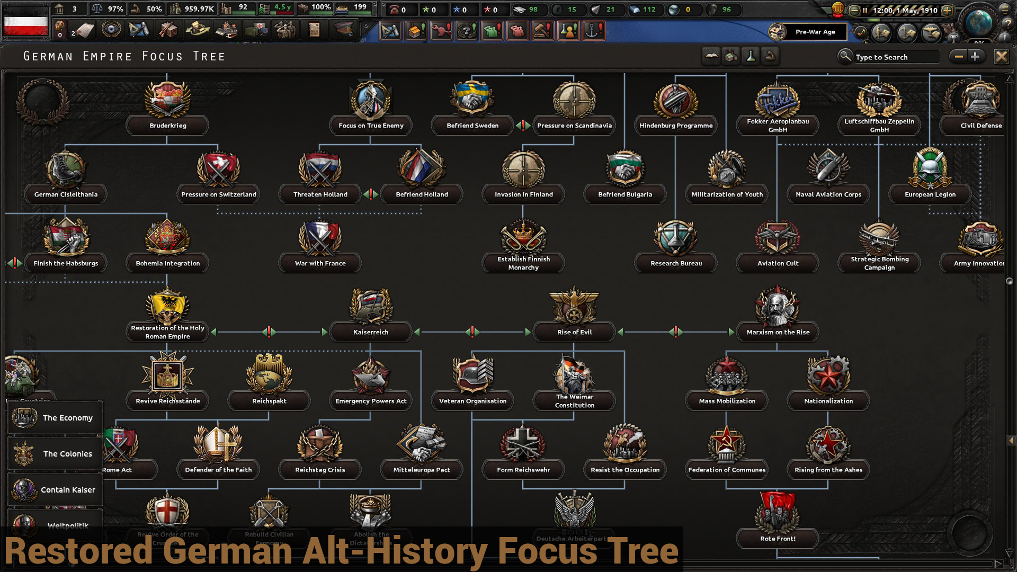Image resolution: width=1017 pixels, height=572 pixels.
Task: Open the Officer Corps cap icon
Action: [344, 30]
